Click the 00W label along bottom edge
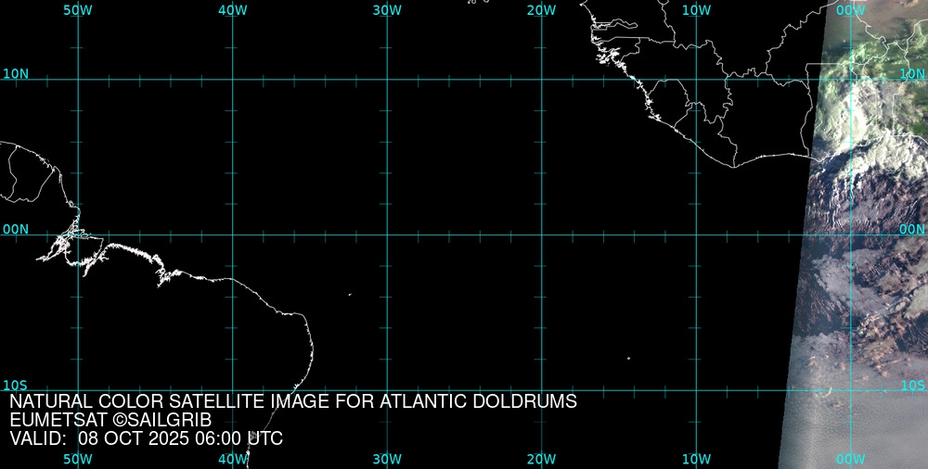This screenshot has height=469, width=928. (850, 459)
